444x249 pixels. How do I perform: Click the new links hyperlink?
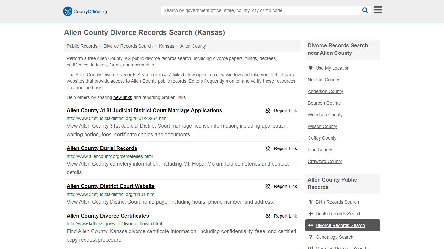123,97
